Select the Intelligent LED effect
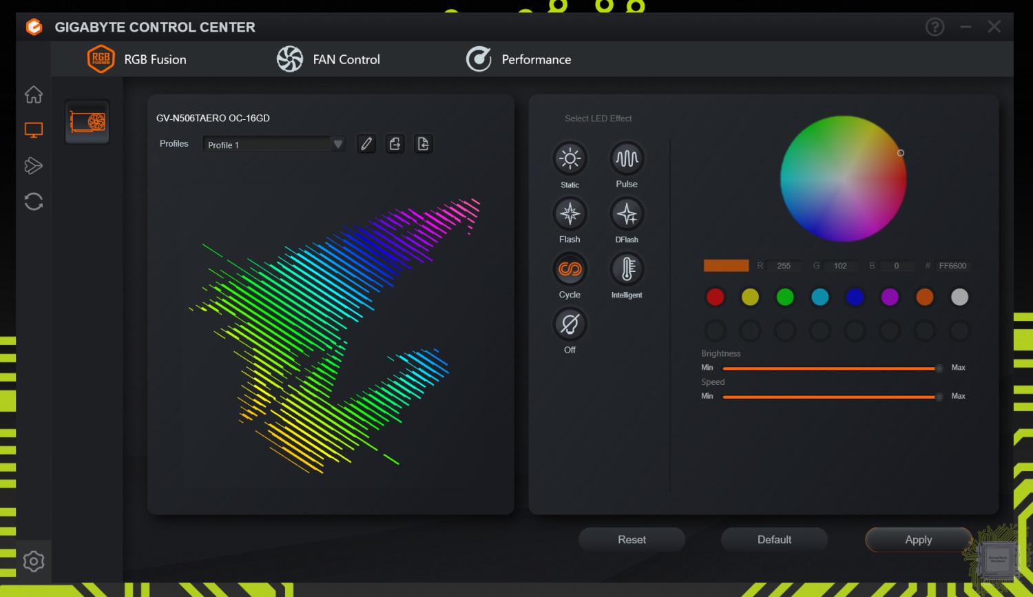 627,269
